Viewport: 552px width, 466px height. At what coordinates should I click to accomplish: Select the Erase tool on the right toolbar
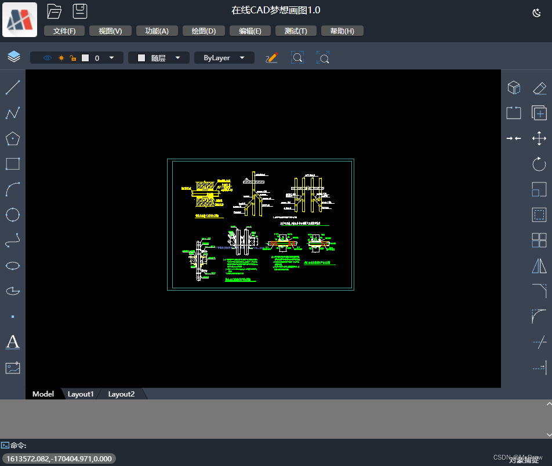tap(539, 87)
